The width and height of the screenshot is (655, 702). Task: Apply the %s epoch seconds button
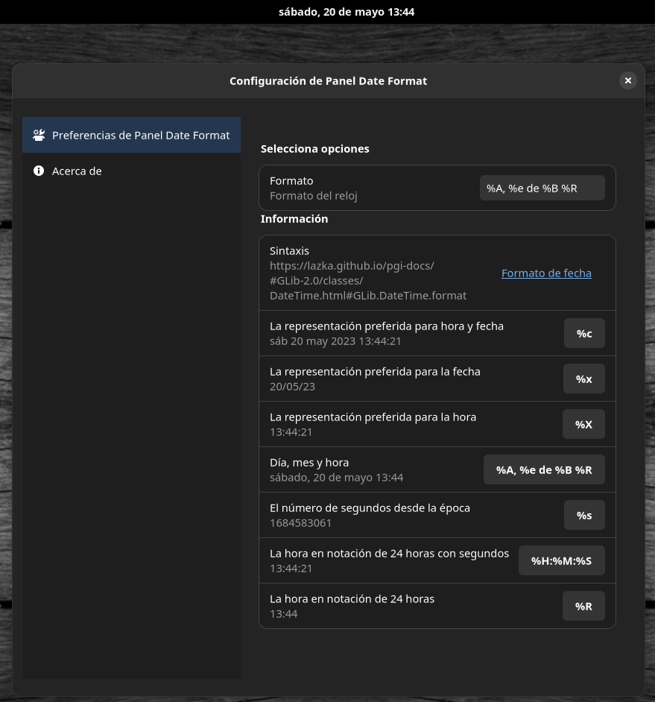pyautogui.click(x=584, y=516)
